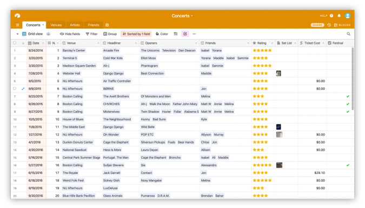Open the help question mark icon
The image size is (365, 208).
tap(331, 16)
